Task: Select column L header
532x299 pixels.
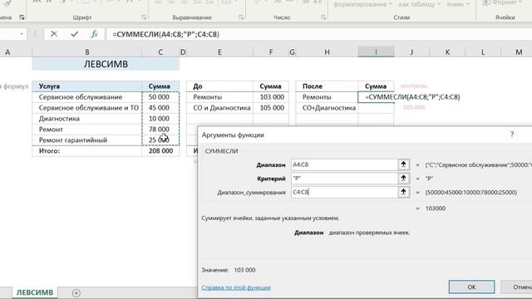Action: [483, 52]
